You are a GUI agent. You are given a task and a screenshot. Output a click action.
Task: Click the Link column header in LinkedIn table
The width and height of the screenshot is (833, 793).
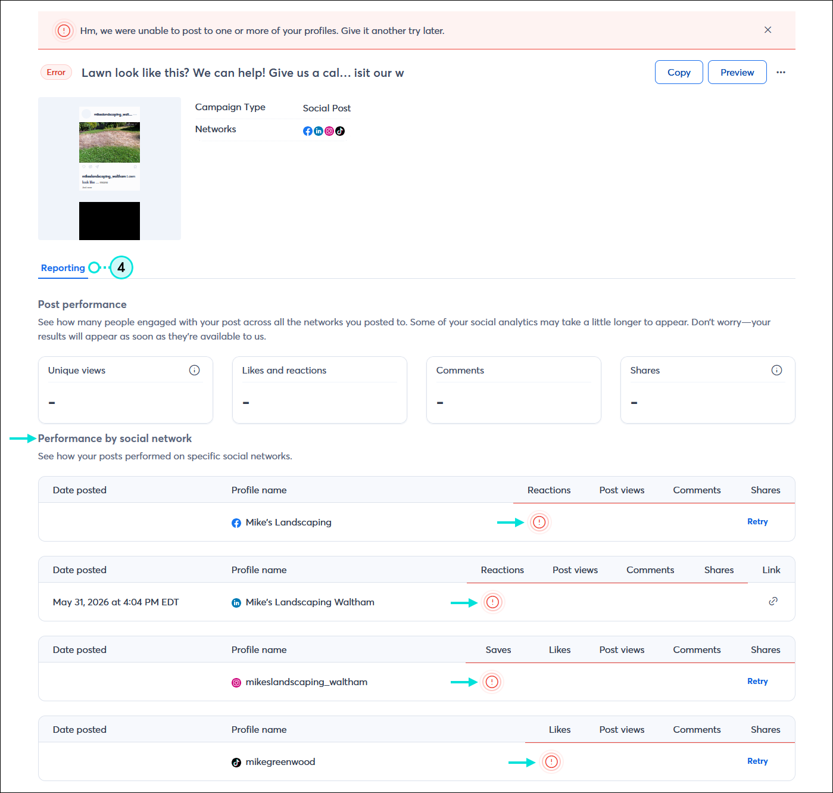pyautogui.click(x=771, y=570)
